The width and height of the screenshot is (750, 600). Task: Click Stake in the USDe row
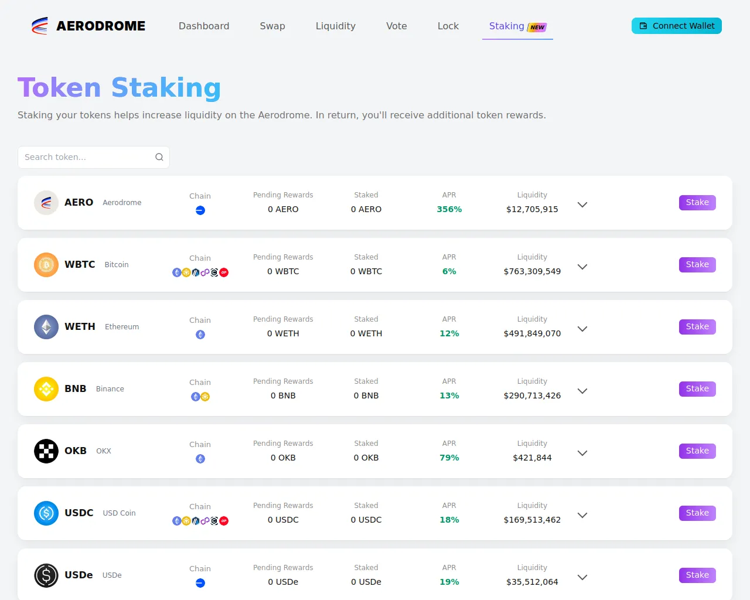pos(697,575)
